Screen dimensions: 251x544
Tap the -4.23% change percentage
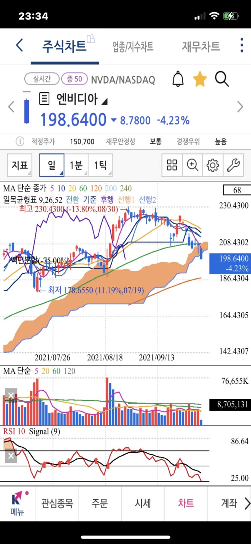point(173,120)
